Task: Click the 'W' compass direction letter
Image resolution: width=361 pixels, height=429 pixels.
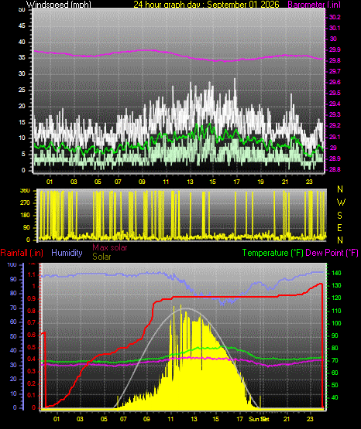Action: 341,203
